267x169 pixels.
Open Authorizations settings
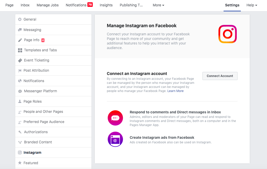53,132
